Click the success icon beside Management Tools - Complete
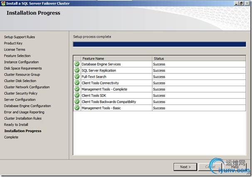 point(77,89)
